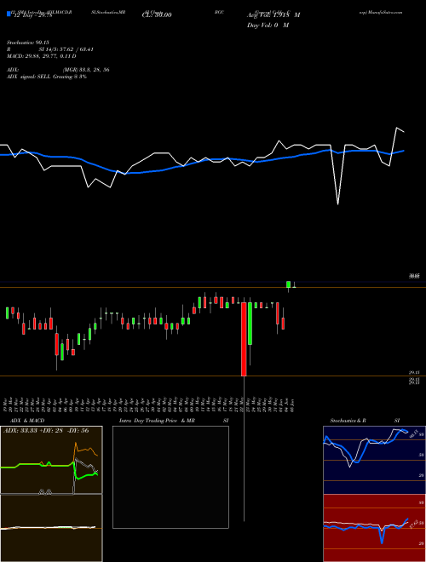Click the blue 12 Day SMA legend square
The image size is (426, 562).
9,14
